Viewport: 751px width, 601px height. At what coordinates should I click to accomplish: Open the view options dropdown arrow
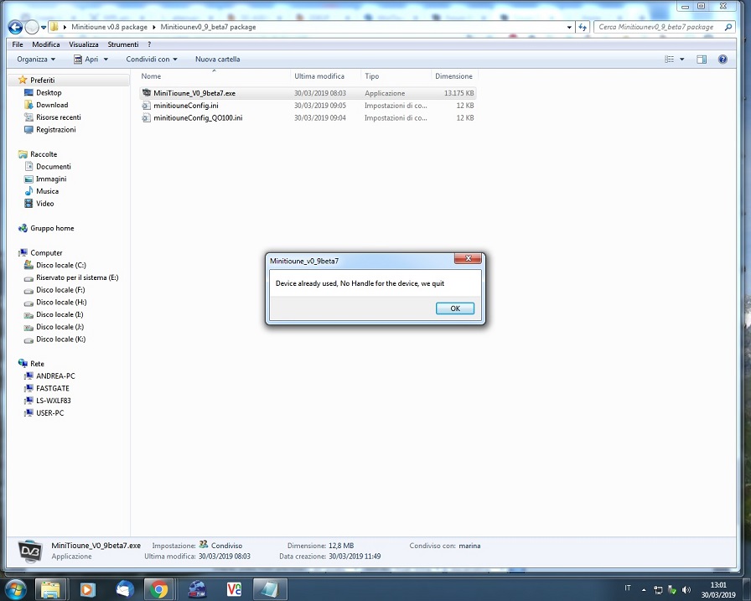pyautogui.click(x=681, y=60)
